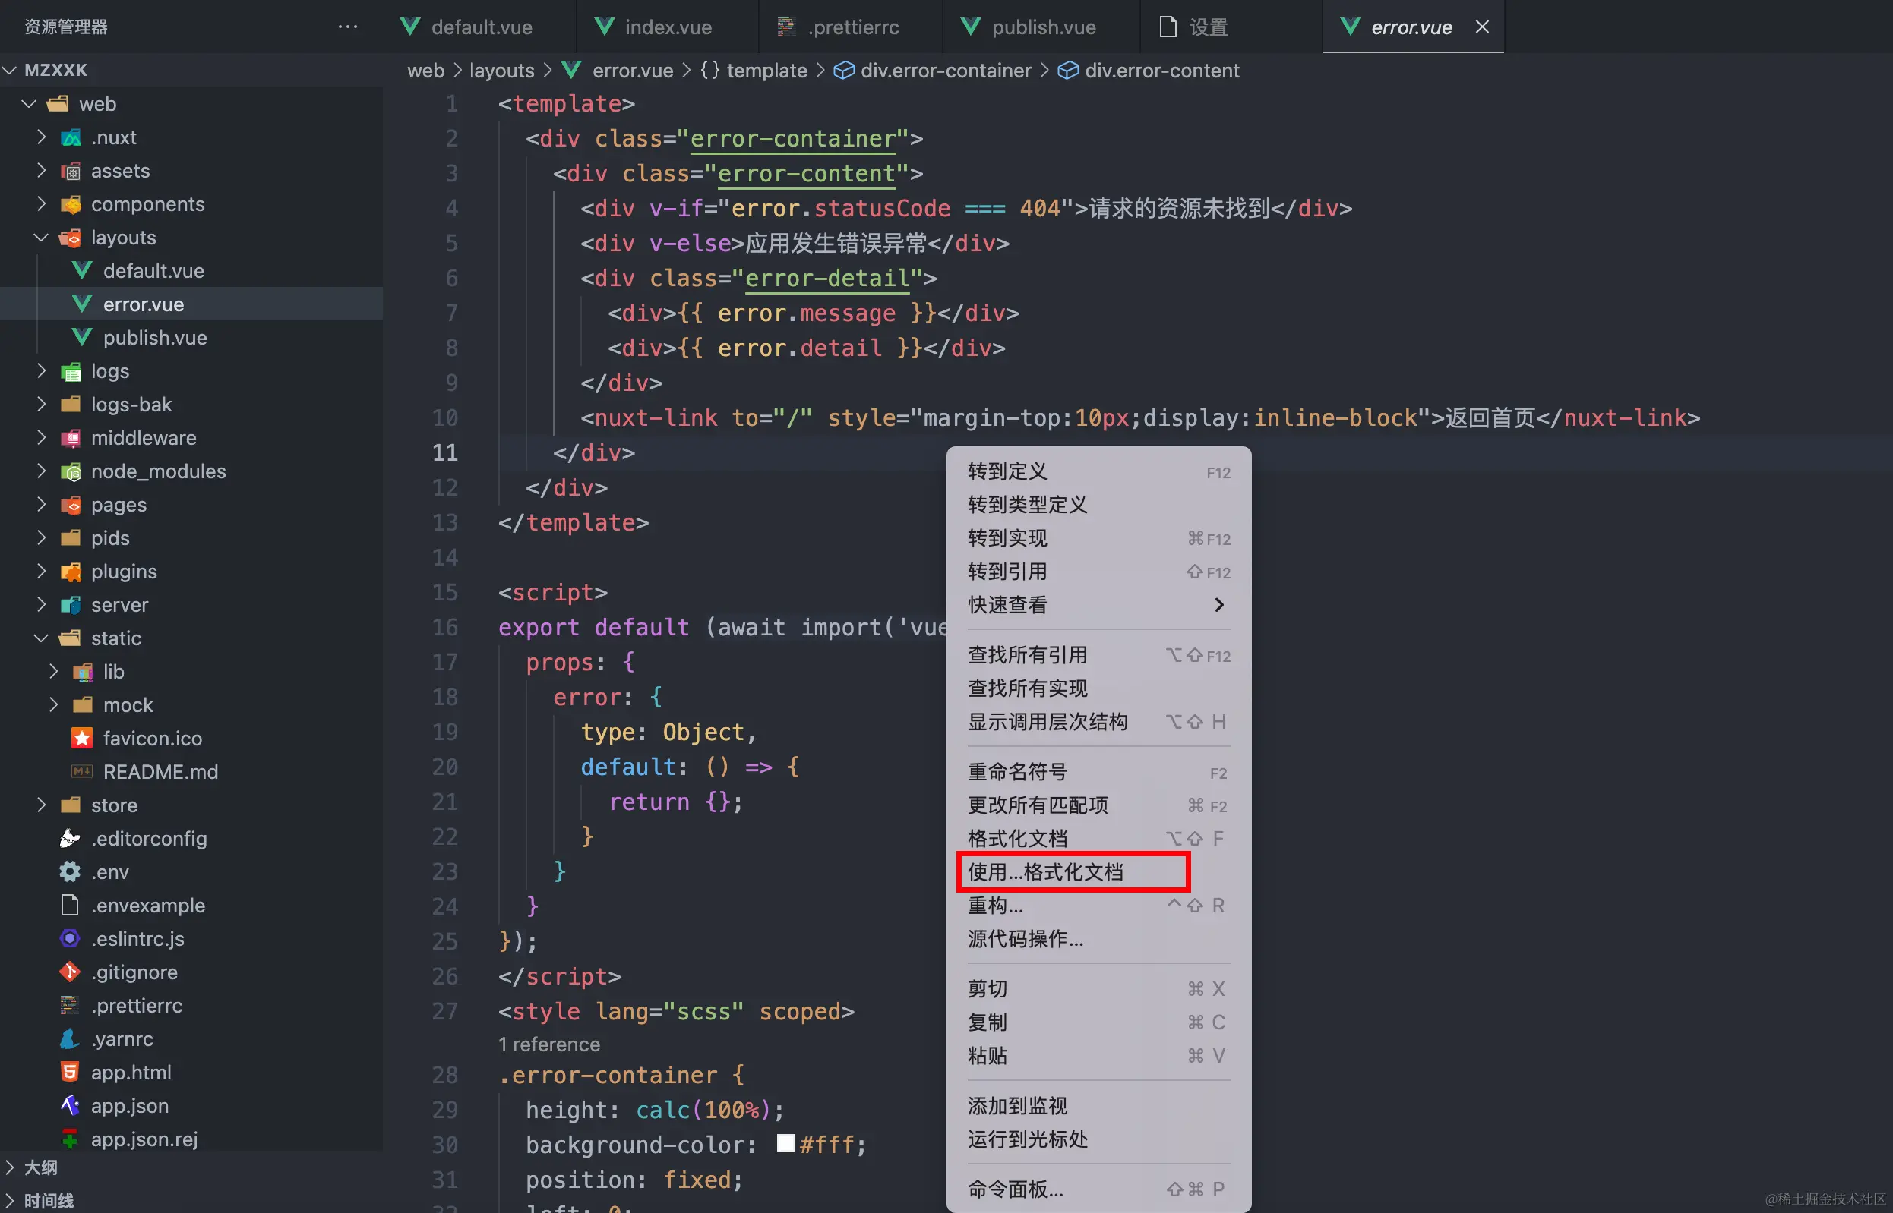The image size is (1893, 1213).
Task: Collapse the layouts folder chevron
Action: (x=42, y=237)
